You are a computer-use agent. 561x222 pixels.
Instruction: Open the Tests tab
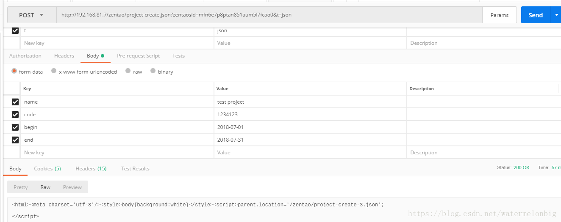[178, 56]
